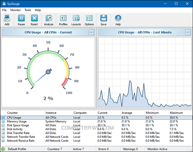Expand the CPU Usage Current gauge dropdown
This screenshot has height=152, width=193.
pos(91,32)
